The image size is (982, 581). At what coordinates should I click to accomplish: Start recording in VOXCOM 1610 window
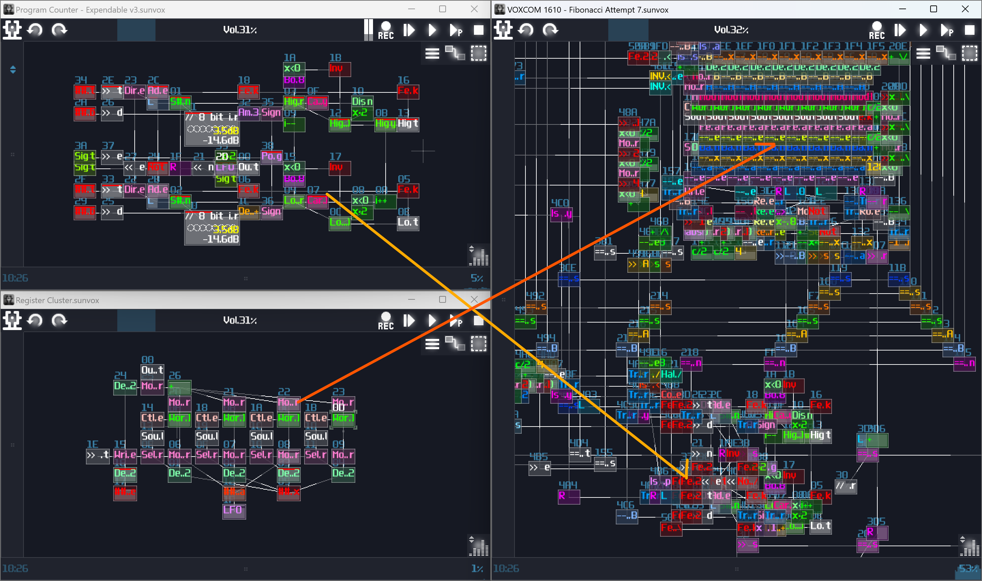877,30
